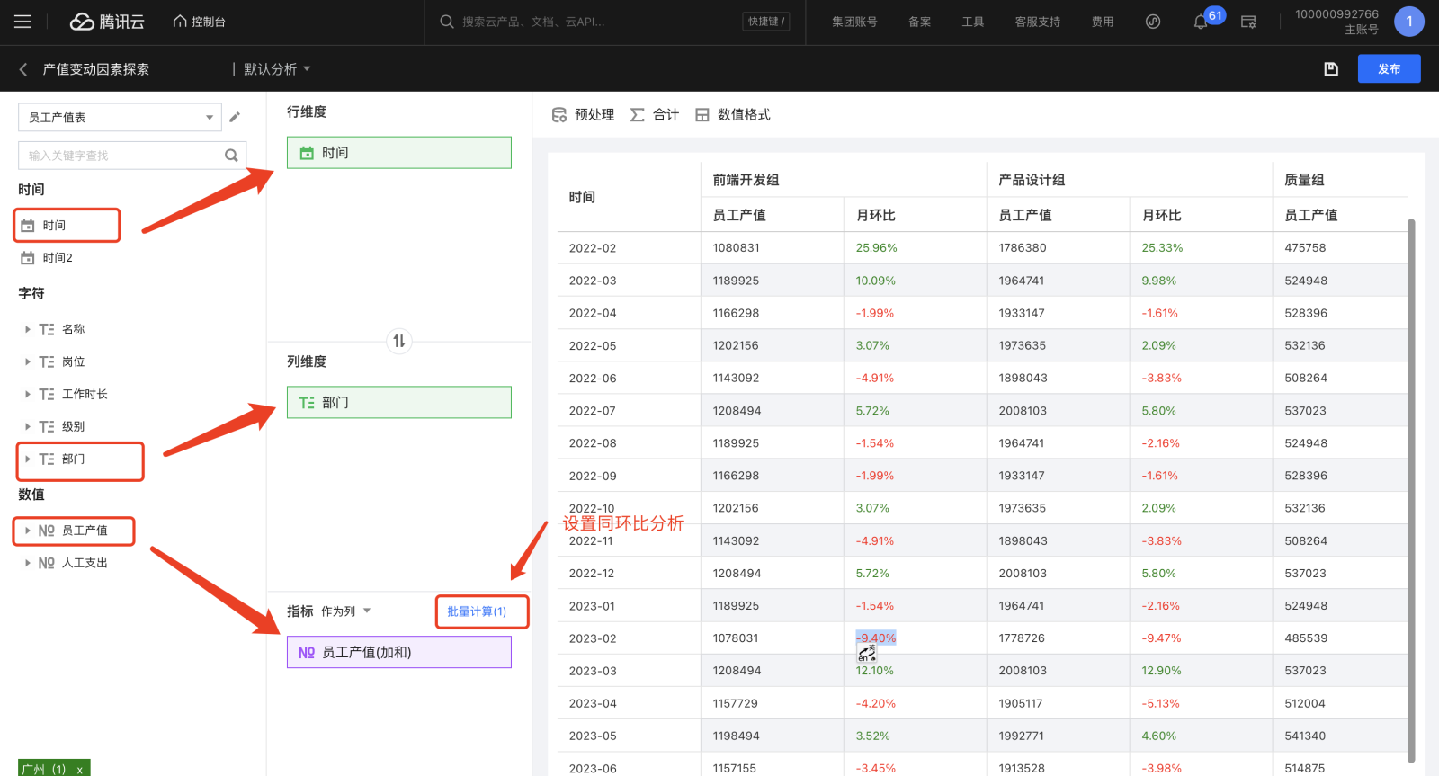Save the analysis with the disk icon
Screen dimensions: 1439x776
coord(1331,69)
